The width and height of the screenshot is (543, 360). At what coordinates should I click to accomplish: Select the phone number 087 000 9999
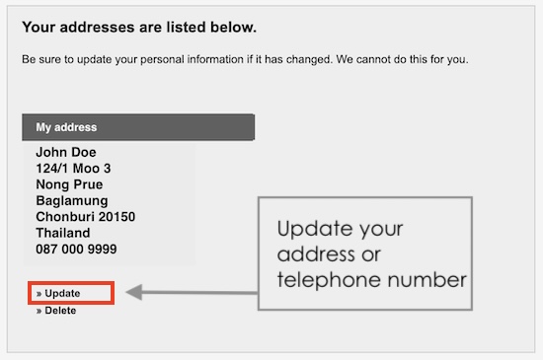tap(76, 249)
